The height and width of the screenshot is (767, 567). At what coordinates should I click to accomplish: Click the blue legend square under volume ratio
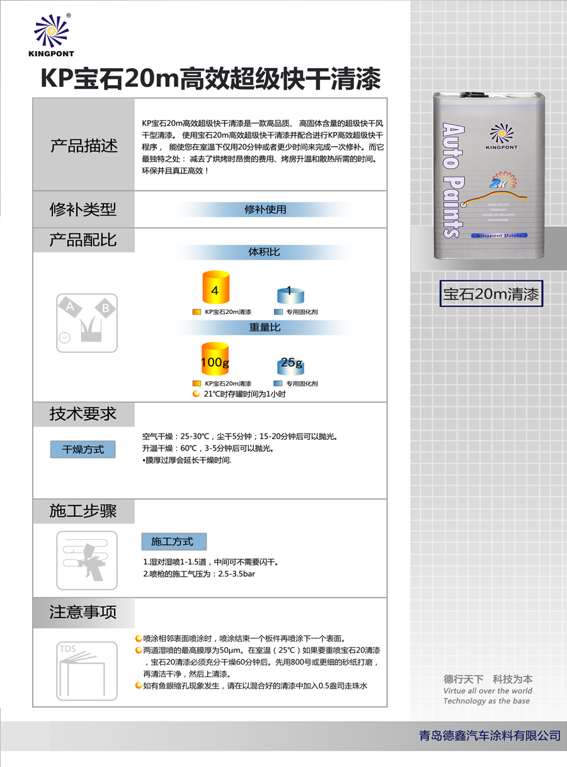278,312
